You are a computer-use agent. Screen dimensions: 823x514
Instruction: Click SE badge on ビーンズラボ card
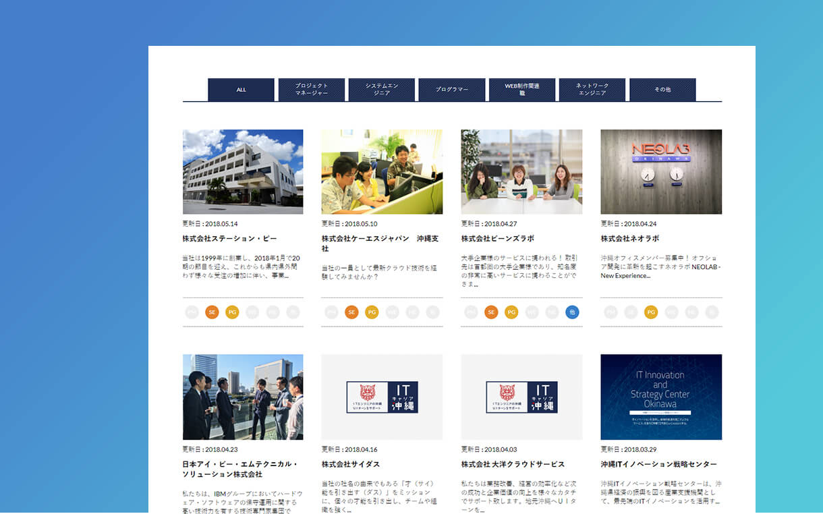(491, 312)
